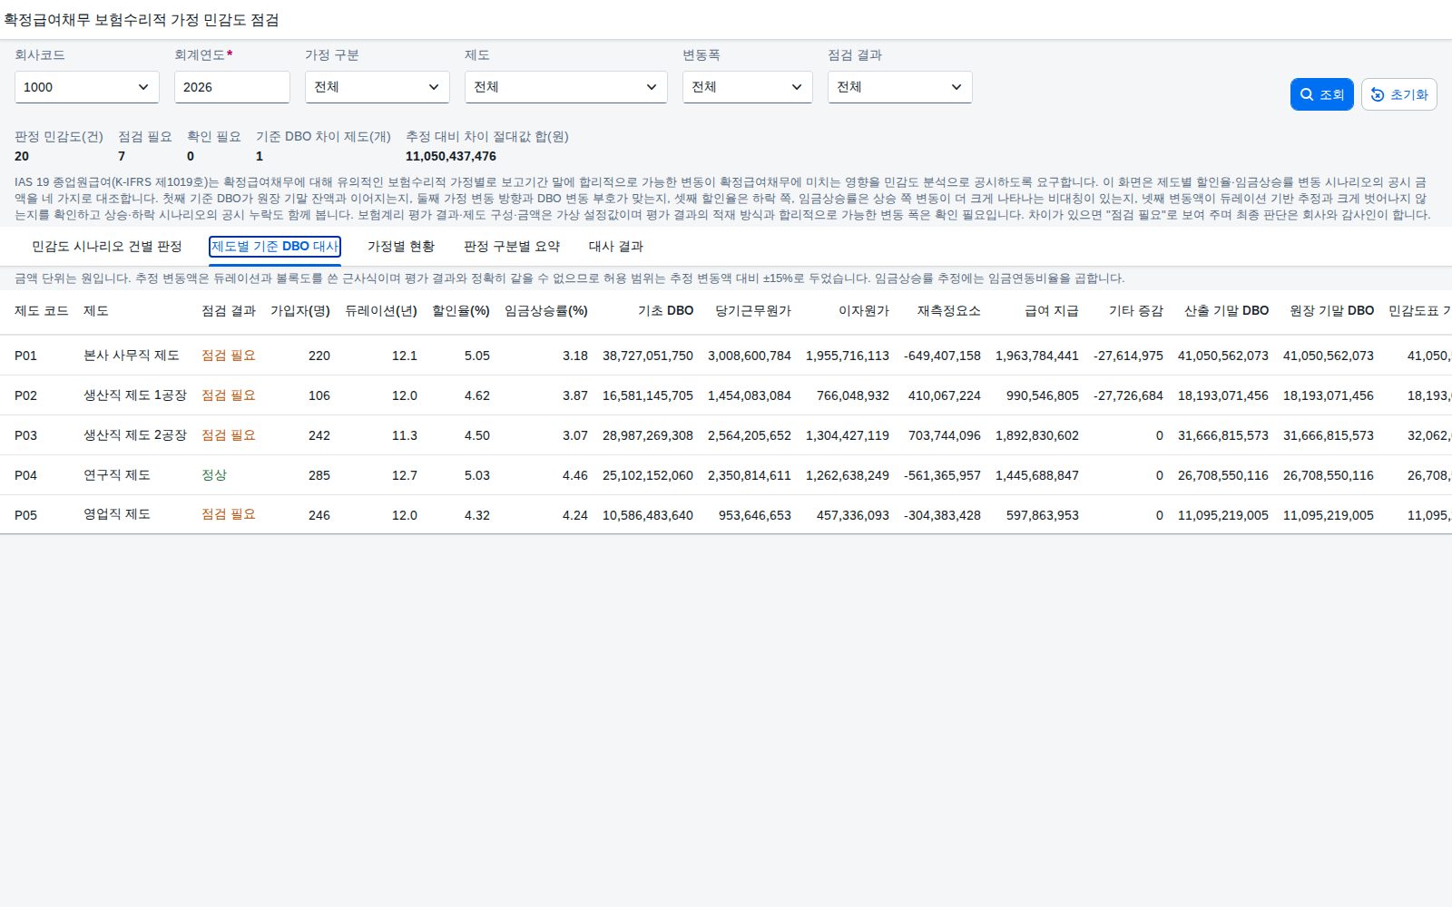Open the 가정 구분 dropdown
The image size is (1452, 907).
[x=378, y=87]
